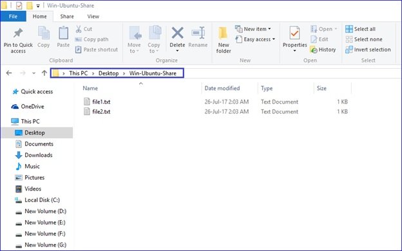Go Up one folder level
This screenshot has width=402, height=251.
[44, 73]
